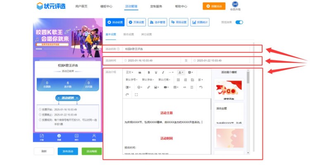This screenshot has width=310, height=165.
Task: Switch to the 报名设置 tab
Action: (x=129, y=34)
